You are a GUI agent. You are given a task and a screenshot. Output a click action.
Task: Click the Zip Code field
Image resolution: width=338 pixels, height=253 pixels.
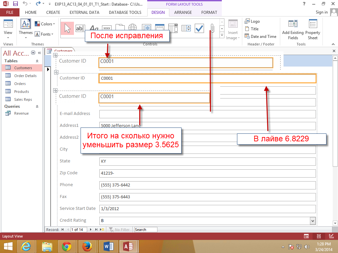(207, 173)
